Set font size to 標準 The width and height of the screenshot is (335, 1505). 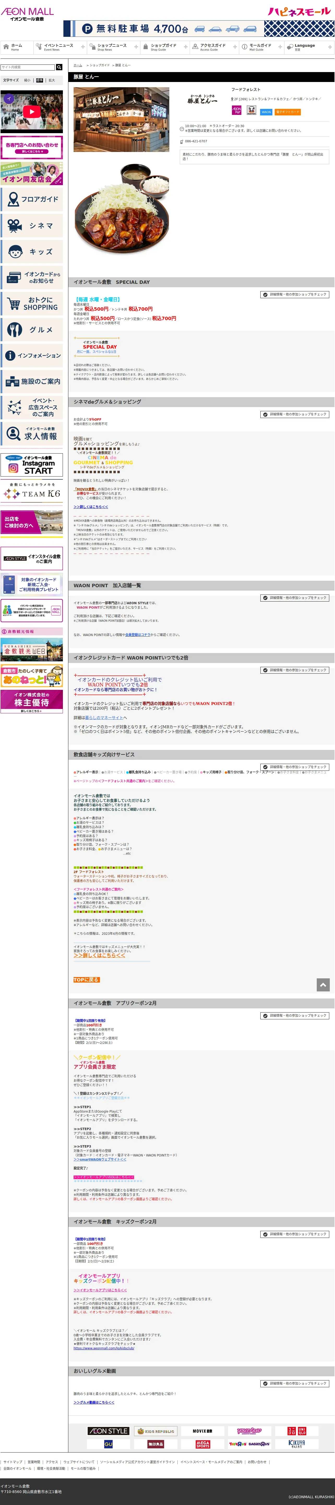click(x=40, y=80)
